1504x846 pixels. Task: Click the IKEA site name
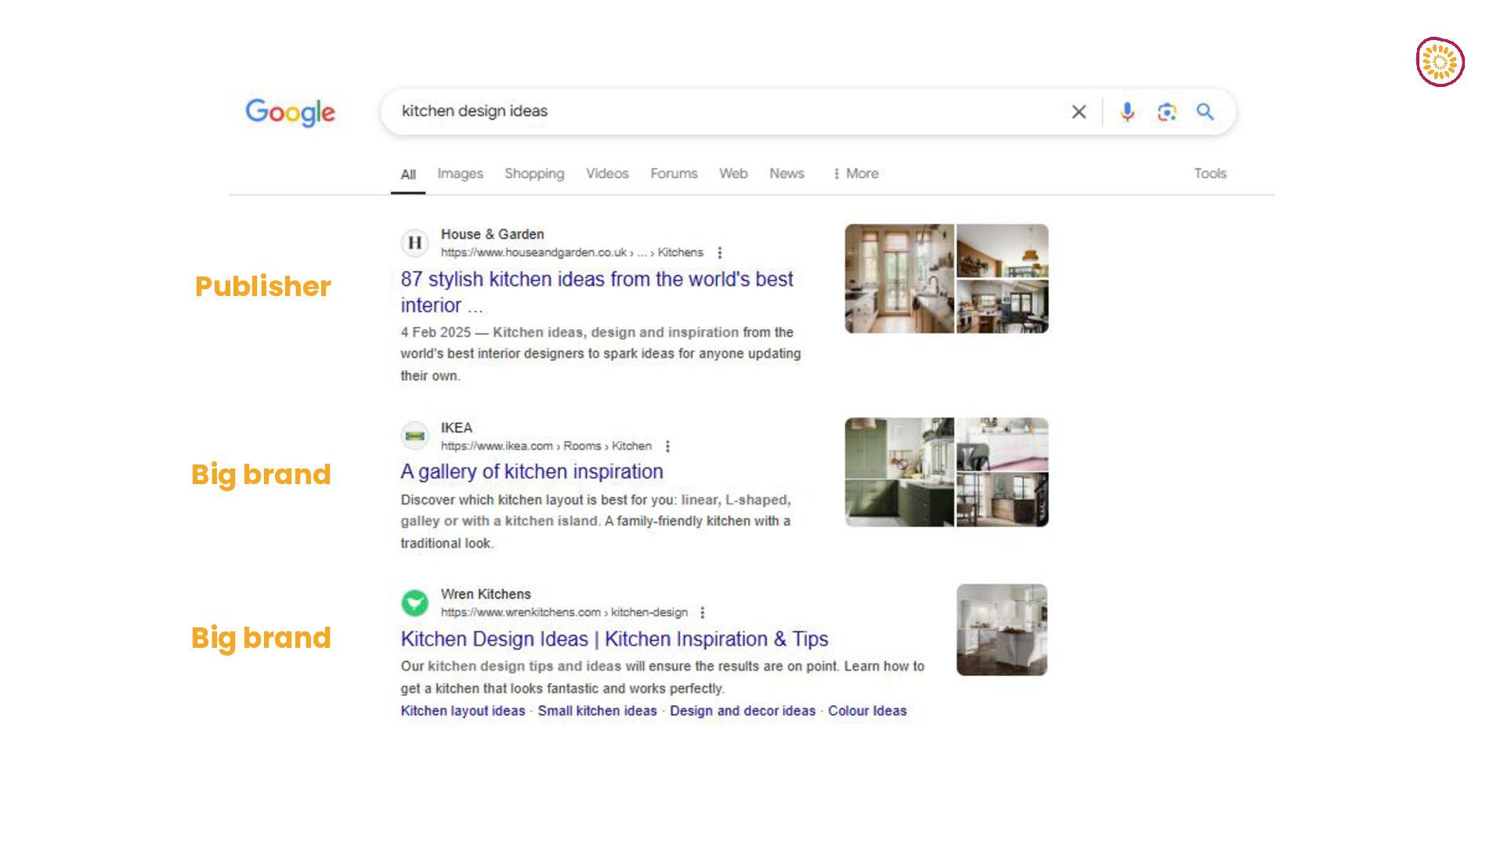[457, 428]
